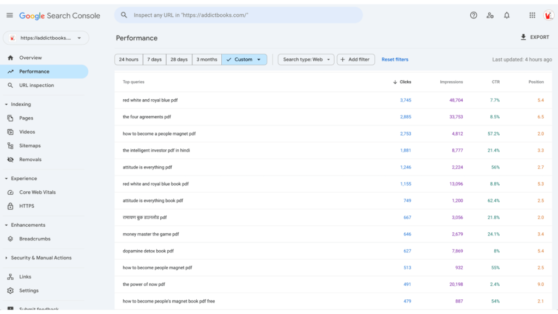558x314 pixels.
Task: Click the HTTPS lock icon
Action: click(10, 206)
